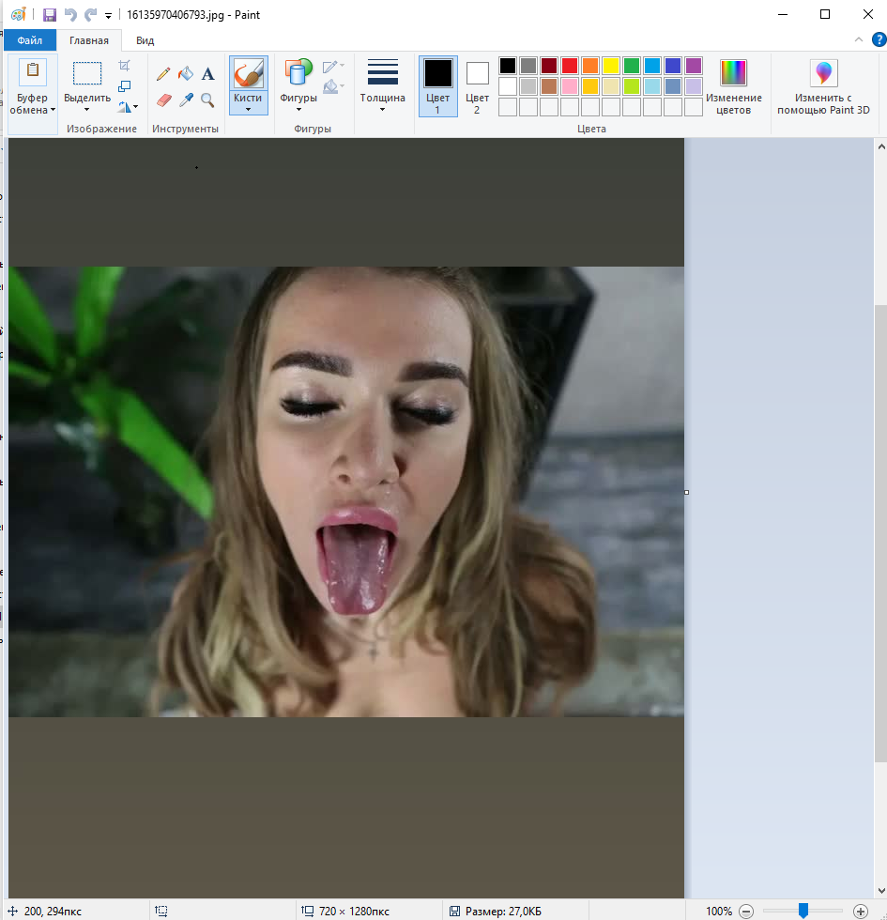The image size is (887, 920).
Task: Click the Crop image icon
Action: [125, 66]
